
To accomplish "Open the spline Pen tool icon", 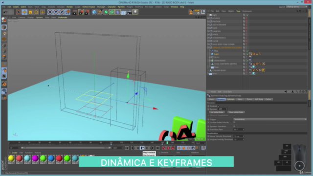I will pos(100,12).
